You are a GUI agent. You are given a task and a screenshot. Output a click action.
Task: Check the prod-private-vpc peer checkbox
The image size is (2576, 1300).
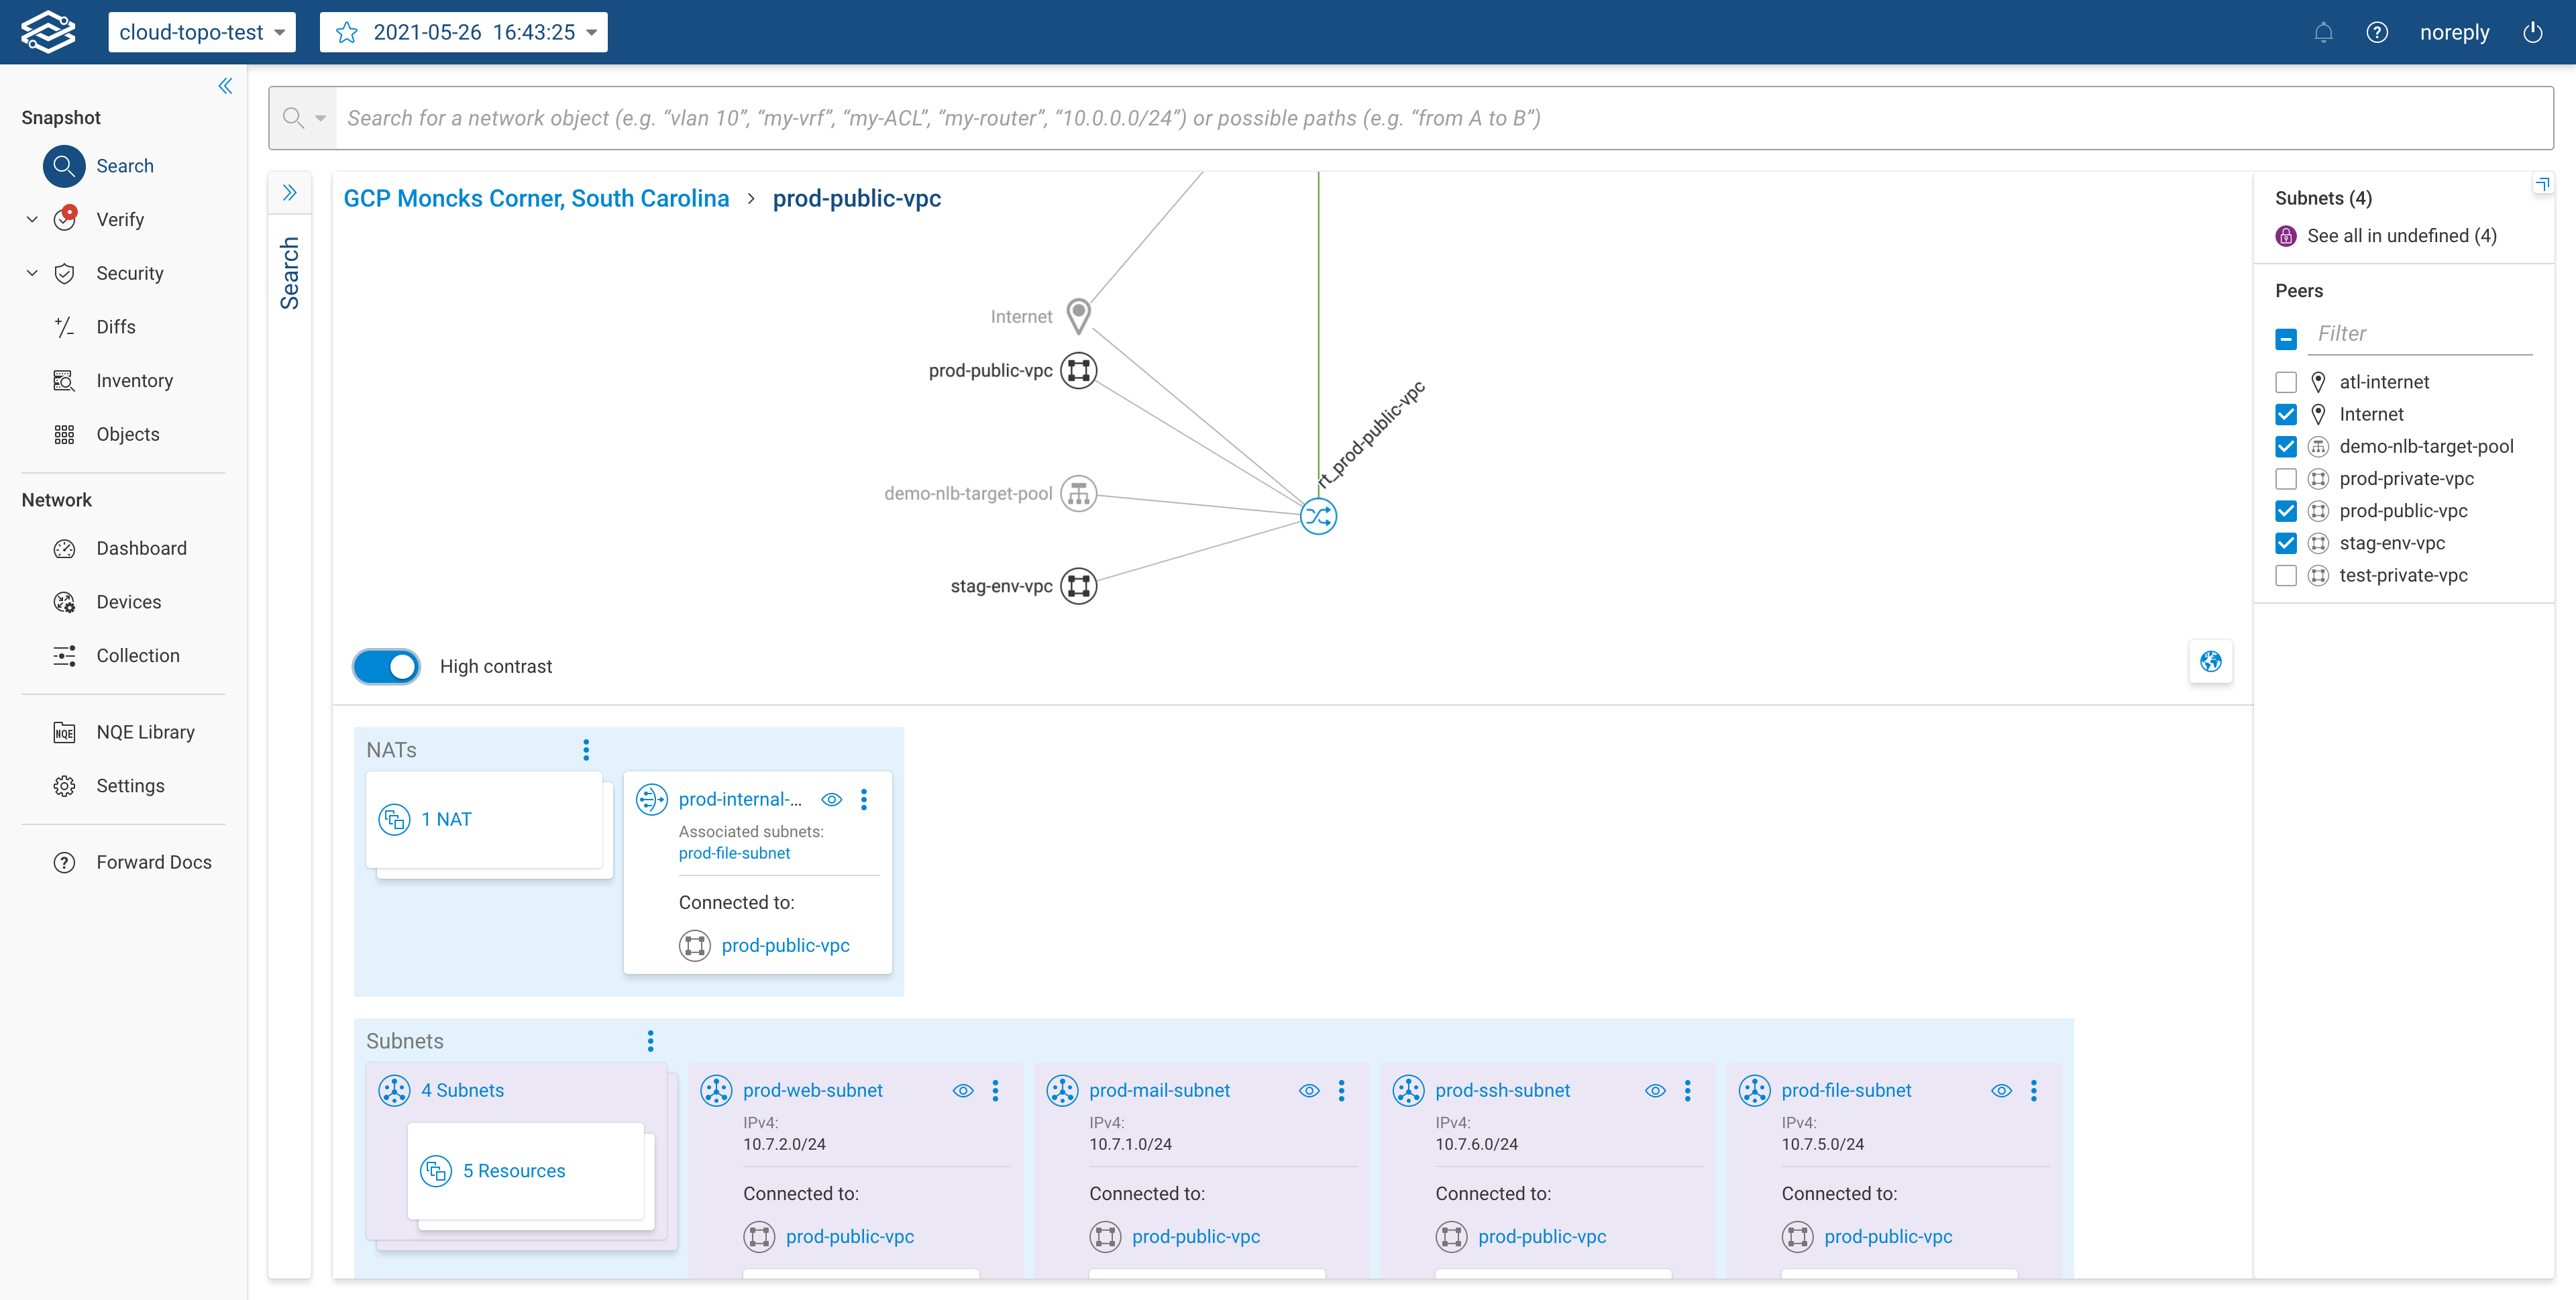coord(2286,479)
